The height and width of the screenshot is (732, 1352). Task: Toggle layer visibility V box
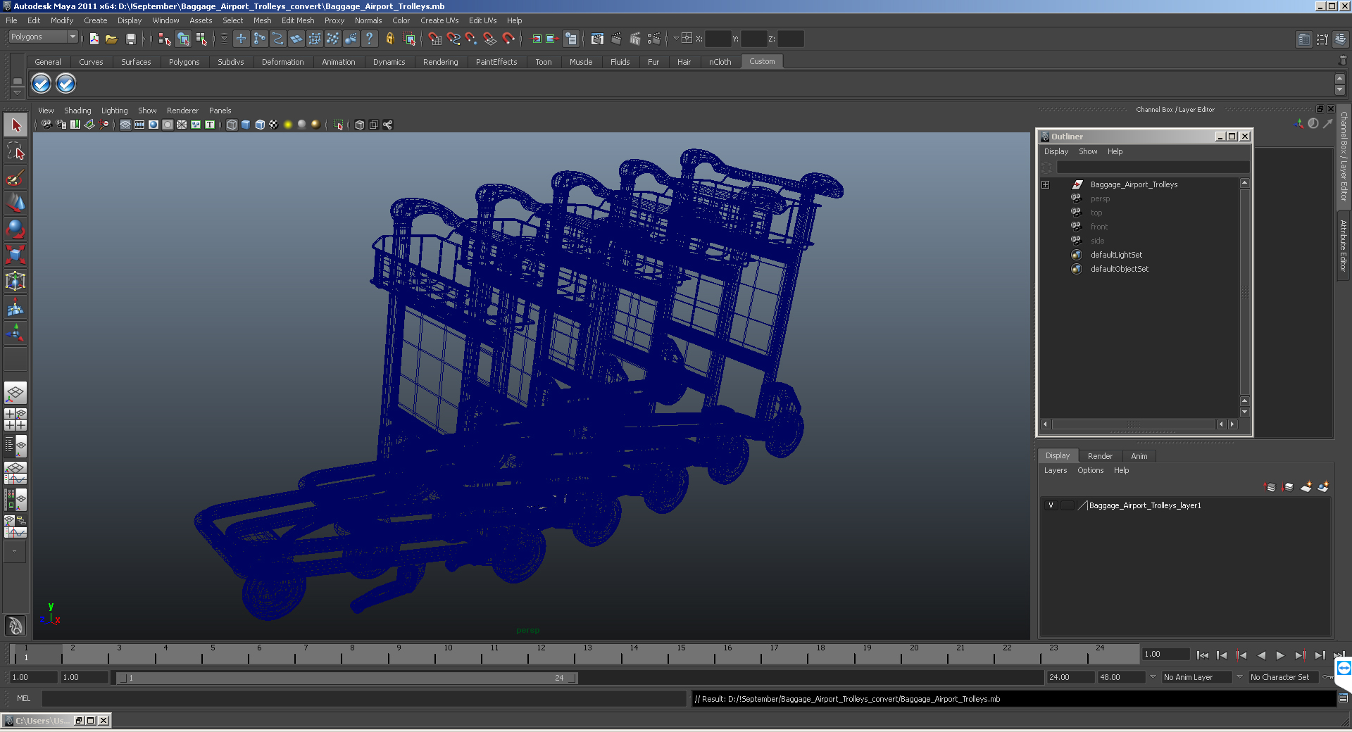[x=1051, y=505]
